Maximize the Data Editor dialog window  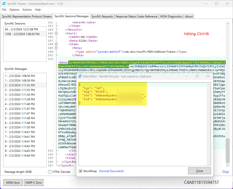coord(197,76)
